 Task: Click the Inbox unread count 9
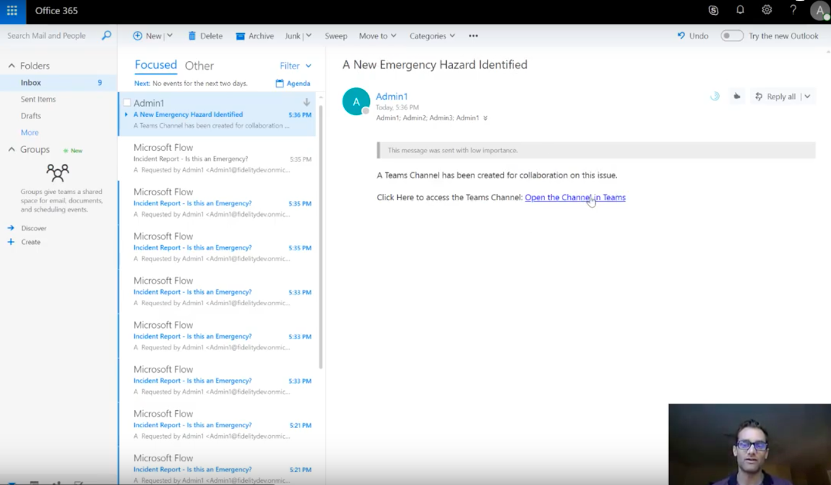[x=100, y=83]
